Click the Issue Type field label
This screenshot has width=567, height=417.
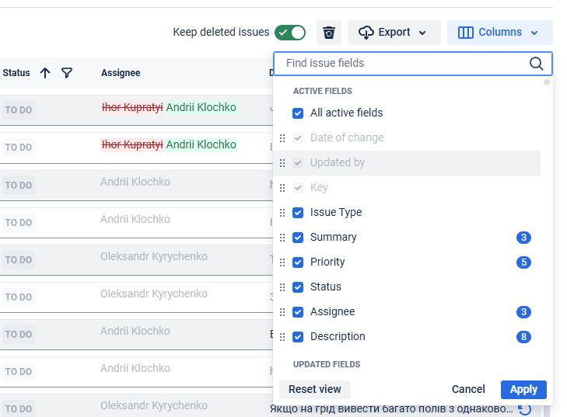335,213
